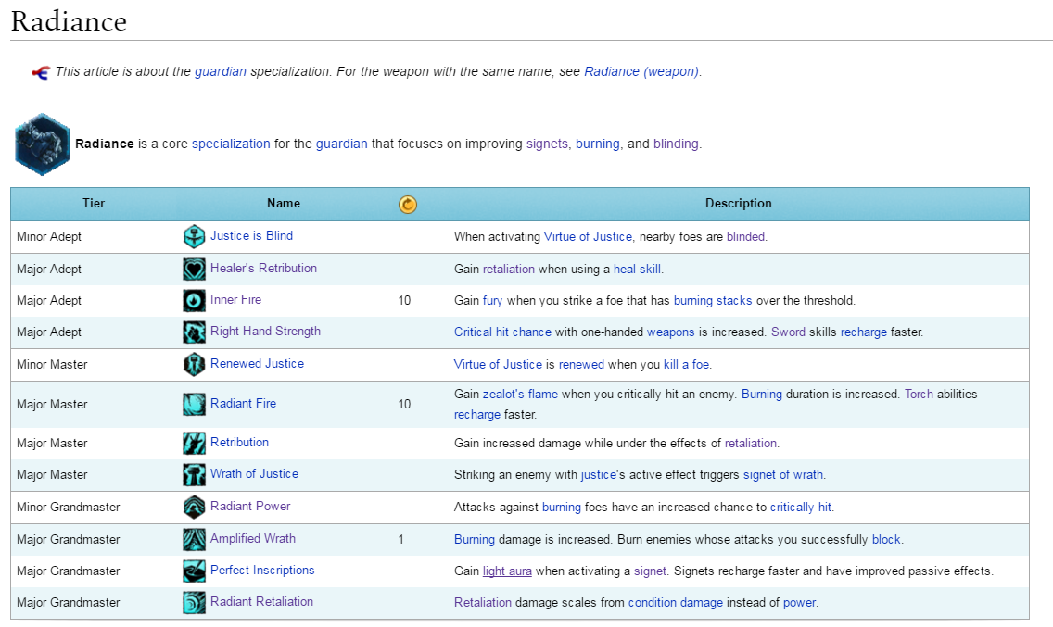Click the fury link in Inner Fire row
This screenshot has width=1053, height=627.
492,300
